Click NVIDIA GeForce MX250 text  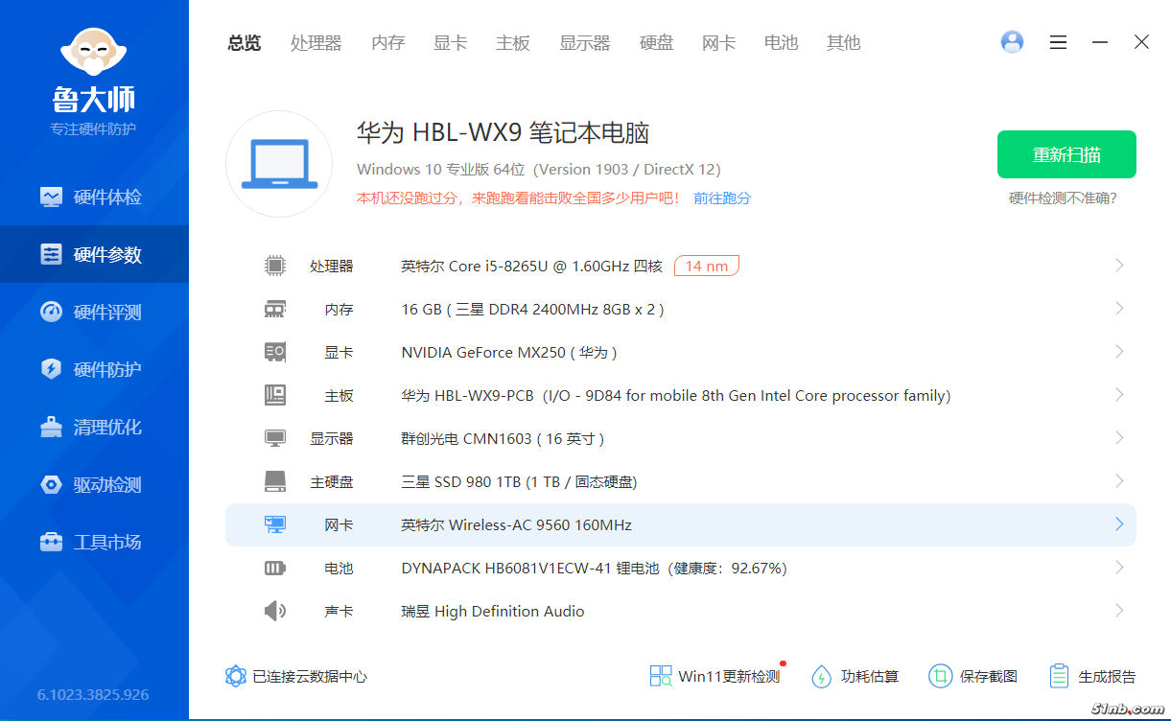tap(509, 353)
